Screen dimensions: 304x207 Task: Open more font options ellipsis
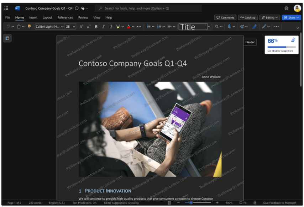[x=139, y=27]
